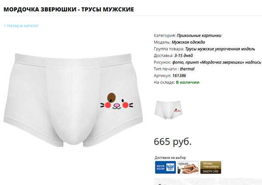
Task: Click the animal face print on the boxers
Action: pos(117,101)
